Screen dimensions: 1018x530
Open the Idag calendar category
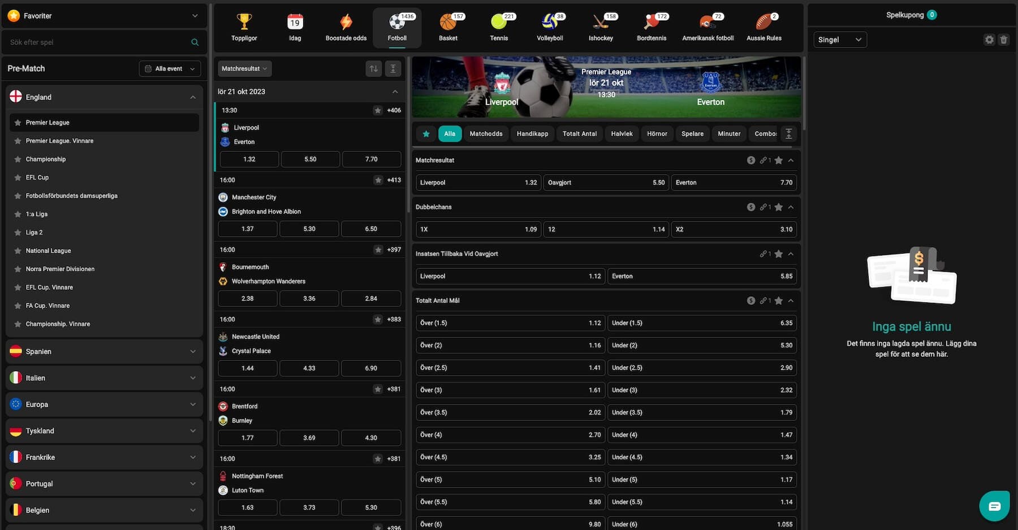coord(295,28)
